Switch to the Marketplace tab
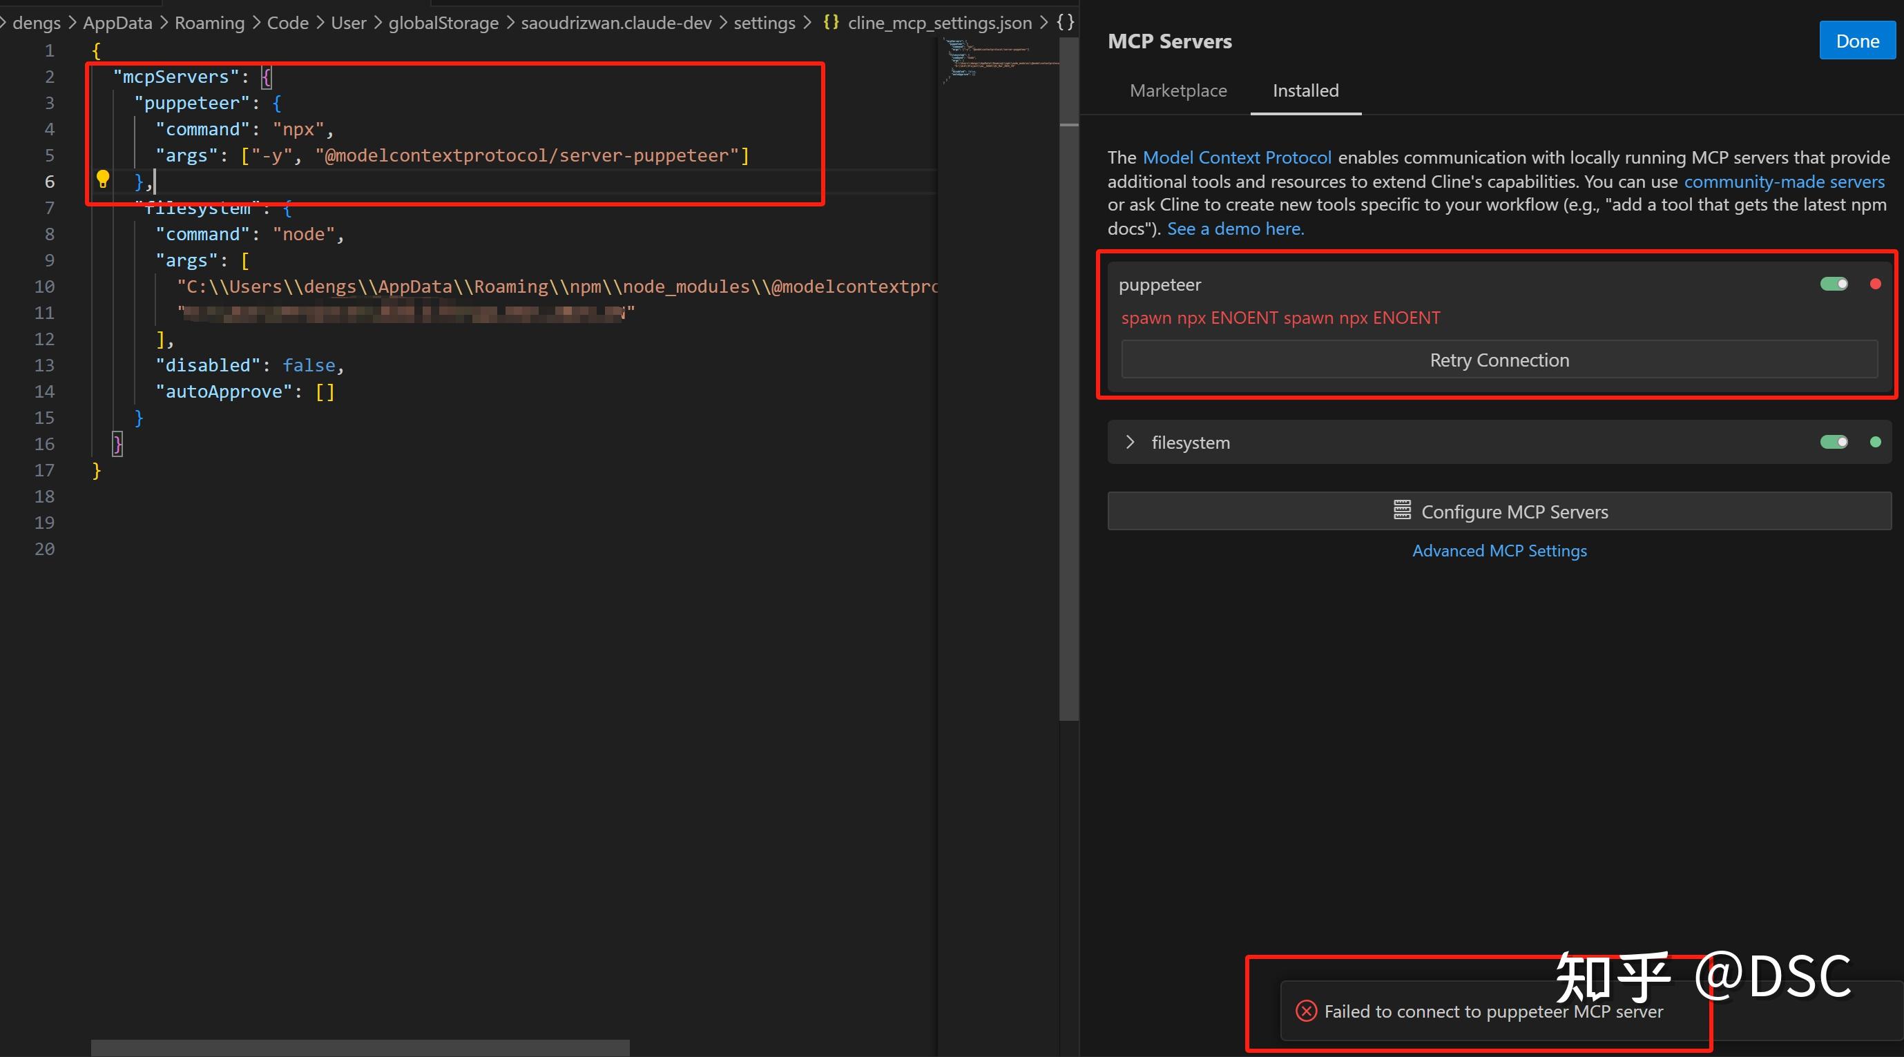Screen dimensions: 1904x1057 [1178, 91]
